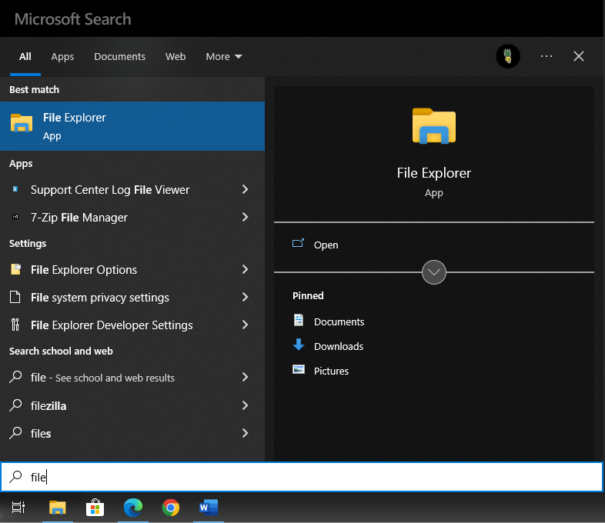The height and width of the screenshot is (523, 605).
Task: Click magnifier icon beside files suggestion
Action: [15, 433]
